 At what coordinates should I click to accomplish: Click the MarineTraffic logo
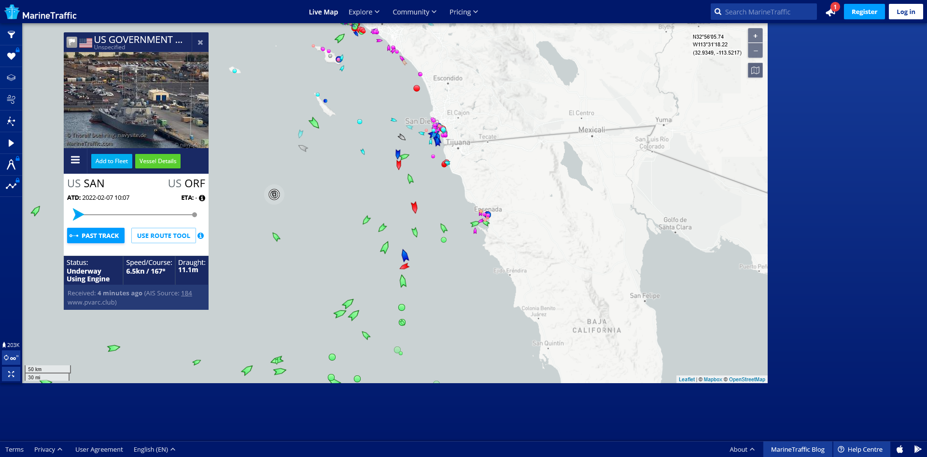(41, 13)
